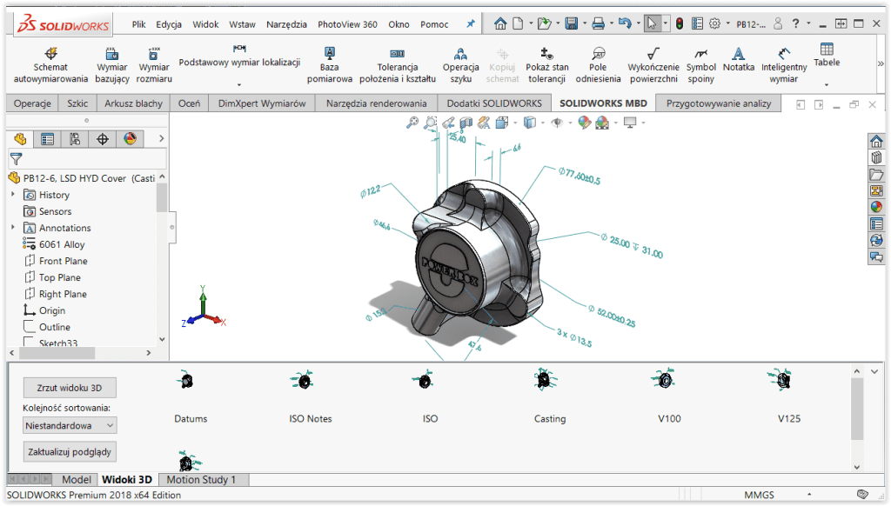This screenshot has height=506, width=891.
Task: Click the Zaktualizuj podglądy button
Action: tap(70, 452)
